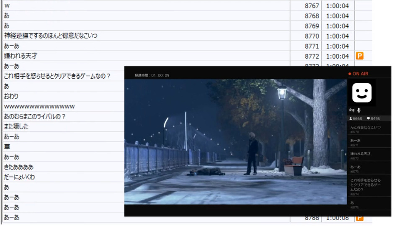Click the ON AIR indicator
Screen dimensions: 402x226
(358, 74)
